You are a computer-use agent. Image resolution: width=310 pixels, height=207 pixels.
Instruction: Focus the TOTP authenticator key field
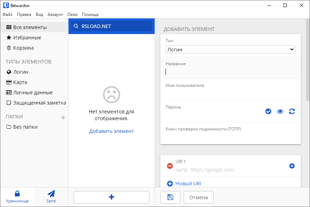pyautogui.click(x=230, y=137)
